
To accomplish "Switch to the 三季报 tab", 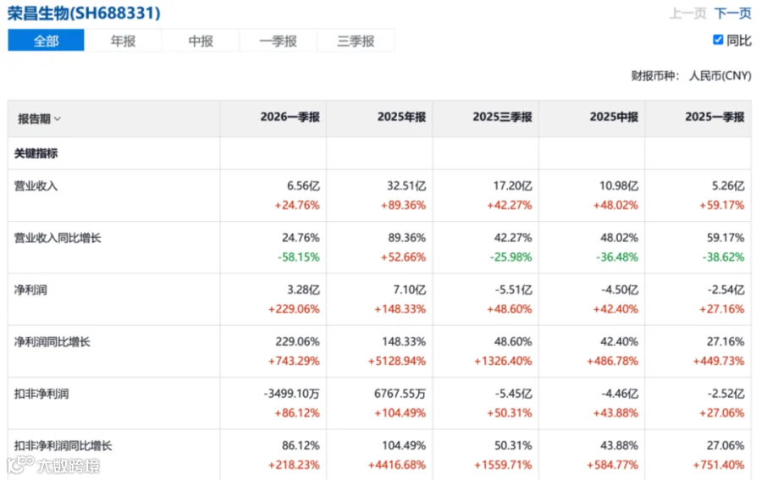I will (356, 41).
